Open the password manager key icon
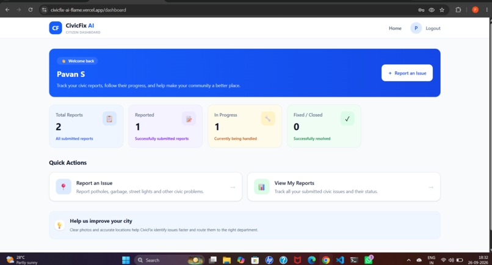This screenshot has height=265, width=492. 421,10
